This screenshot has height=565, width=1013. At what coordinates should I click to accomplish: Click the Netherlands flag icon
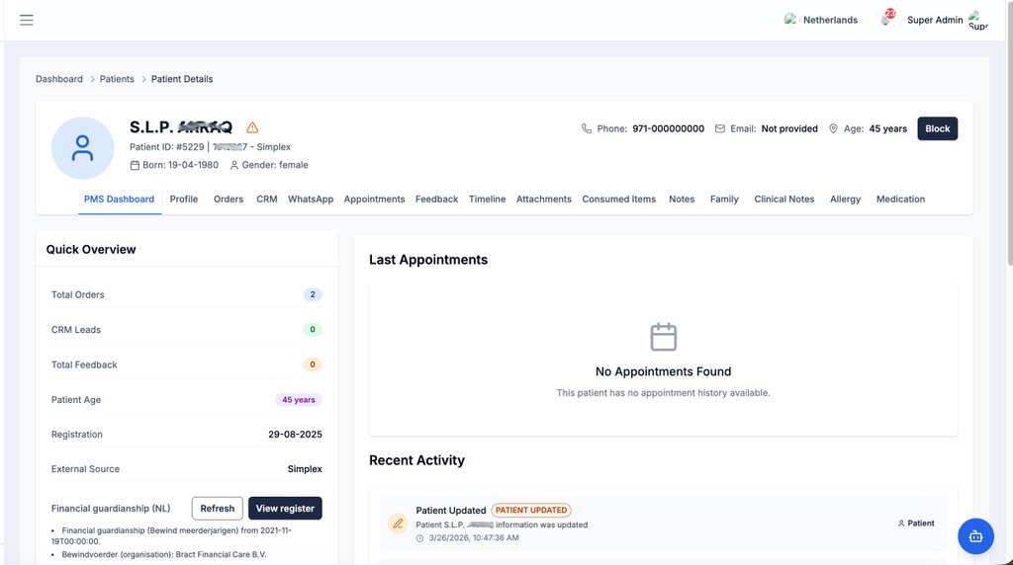790,20
